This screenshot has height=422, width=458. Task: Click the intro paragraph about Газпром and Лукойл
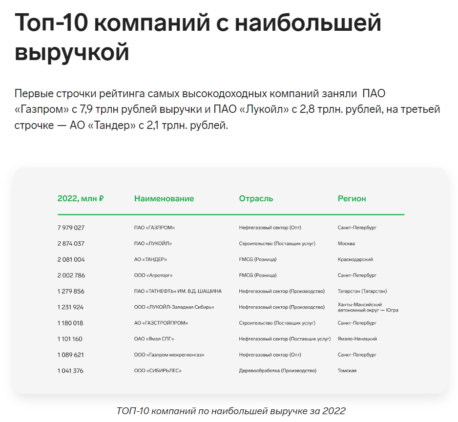(x=227, y=109)
